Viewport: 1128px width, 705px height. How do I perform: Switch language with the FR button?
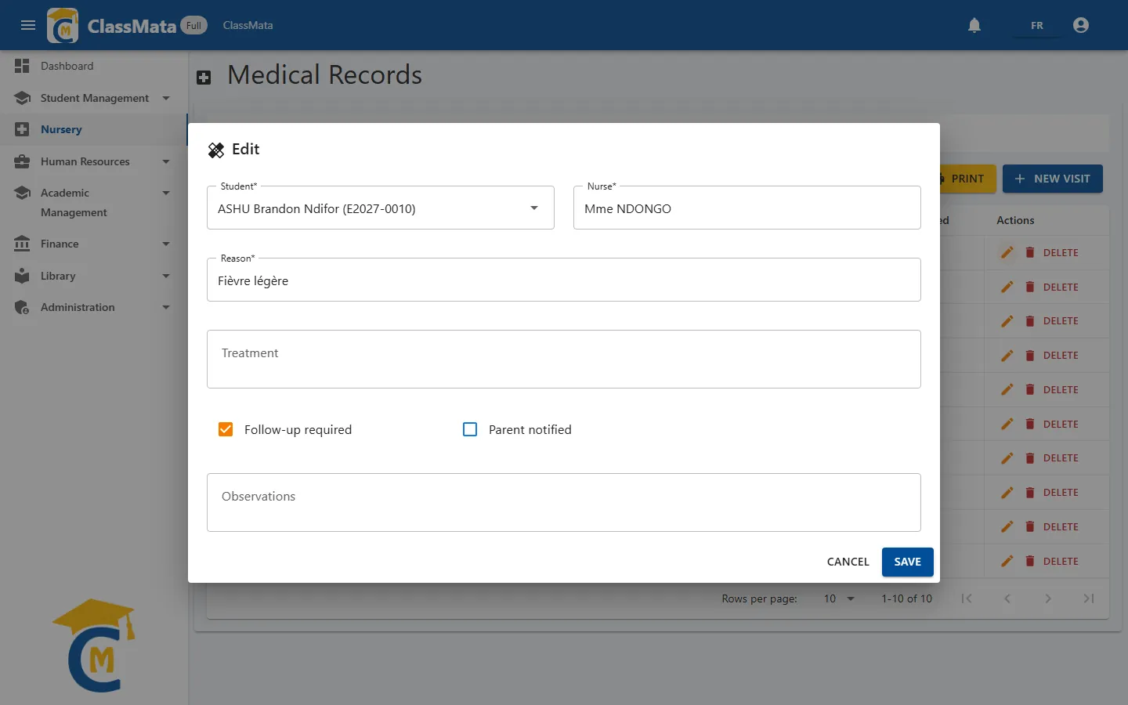1037,25
